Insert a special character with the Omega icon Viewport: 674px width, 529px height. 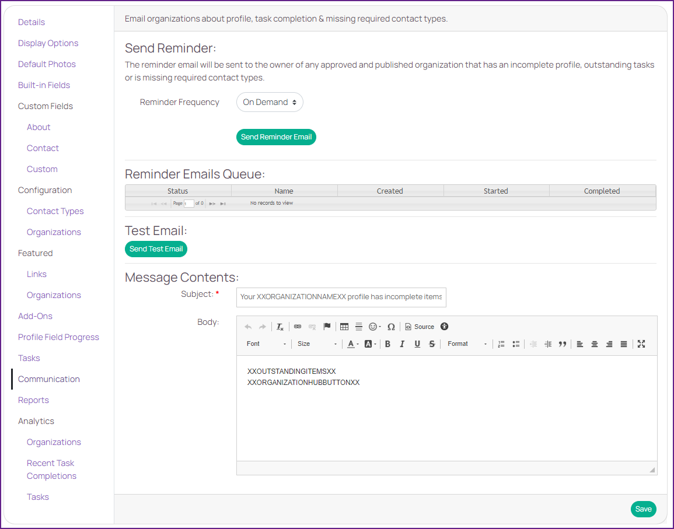(x=391, y=327)
